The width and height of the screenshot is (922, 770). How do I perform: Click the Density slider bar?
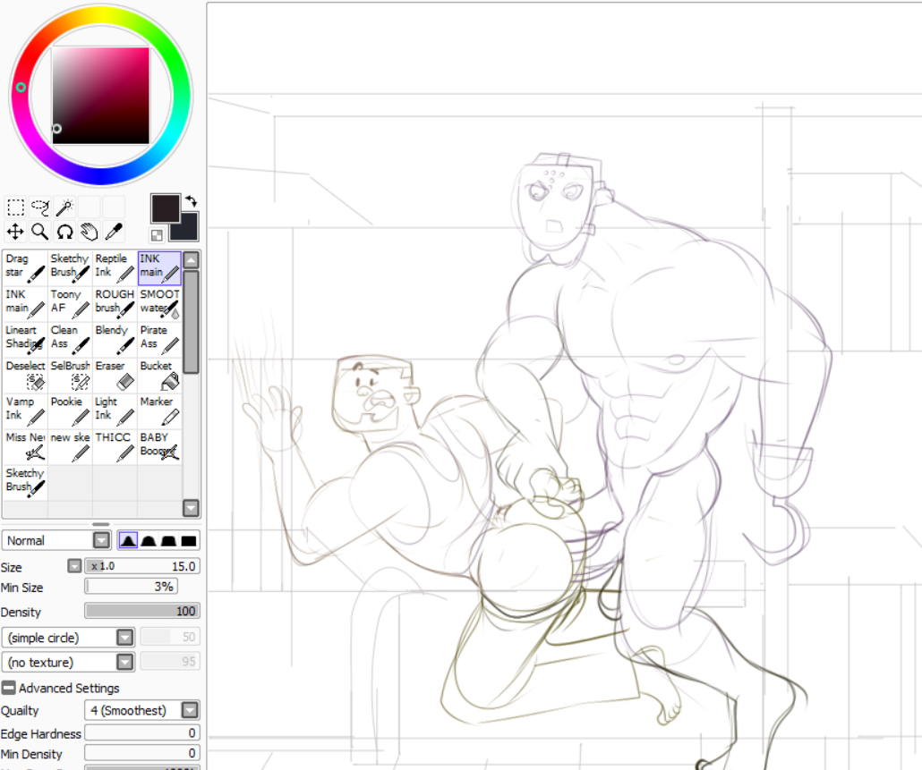[141, 612]
